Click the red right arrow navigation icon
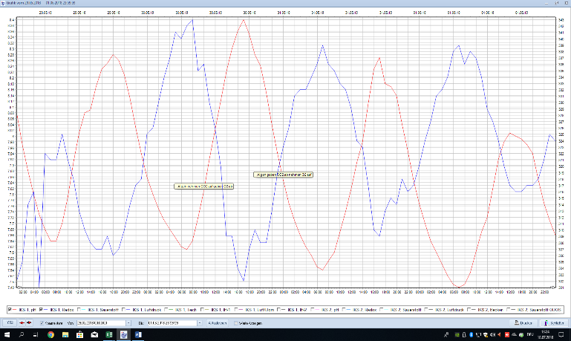The image size is (571, 341). (x=29, y=323)
